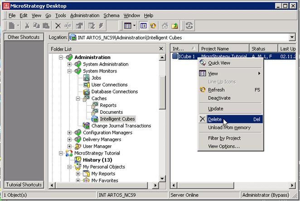Click the User Connections icon
300x201 pixels.
tap(87, 85)
